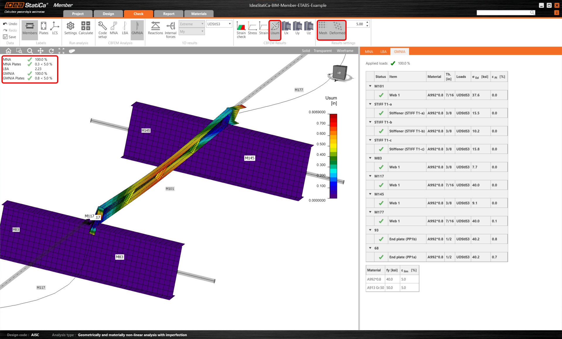This screenshot has width=562, height=339.
Task: Click the Usum color scale legend
Action: [x=333, y=156]
